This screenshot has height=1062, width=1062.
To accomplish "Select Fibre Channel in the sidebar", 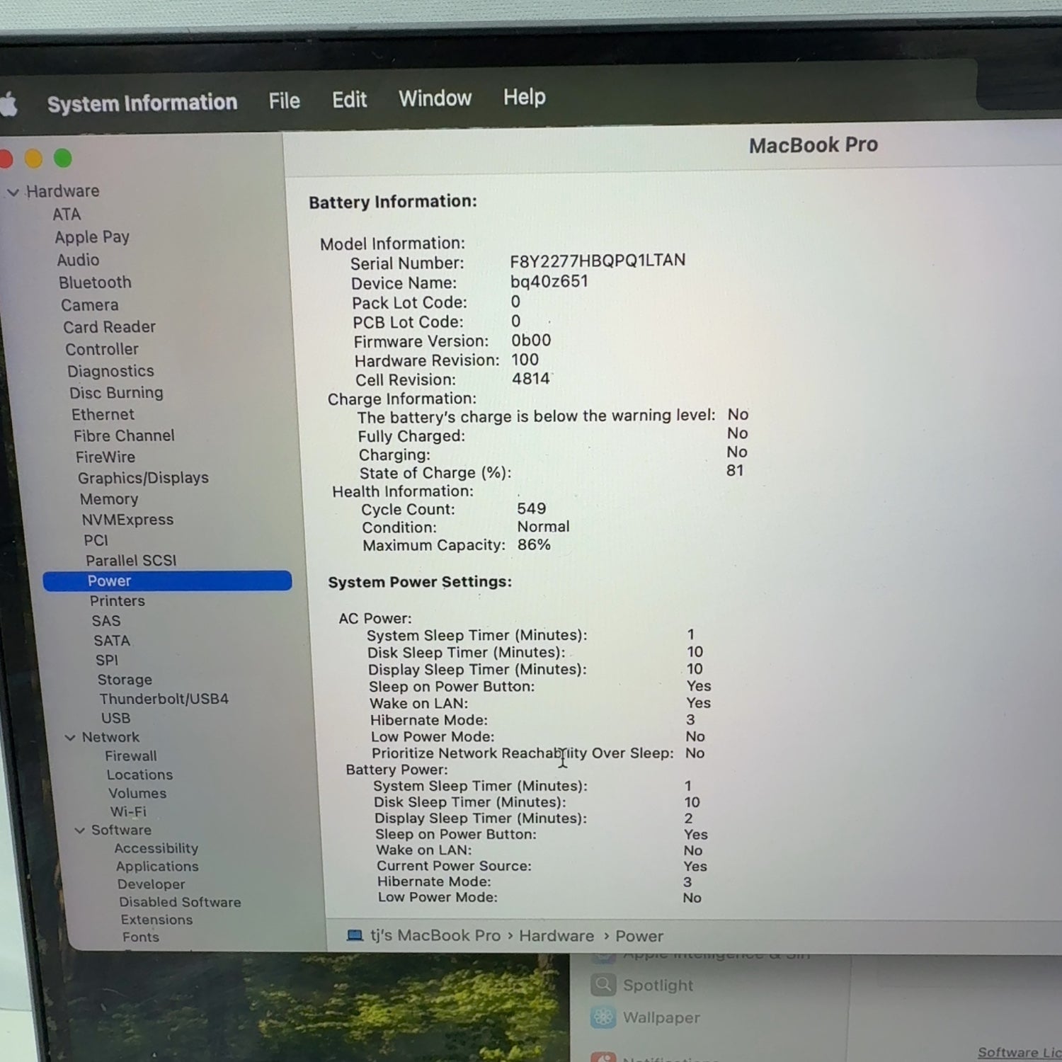I will pos(124,435).
